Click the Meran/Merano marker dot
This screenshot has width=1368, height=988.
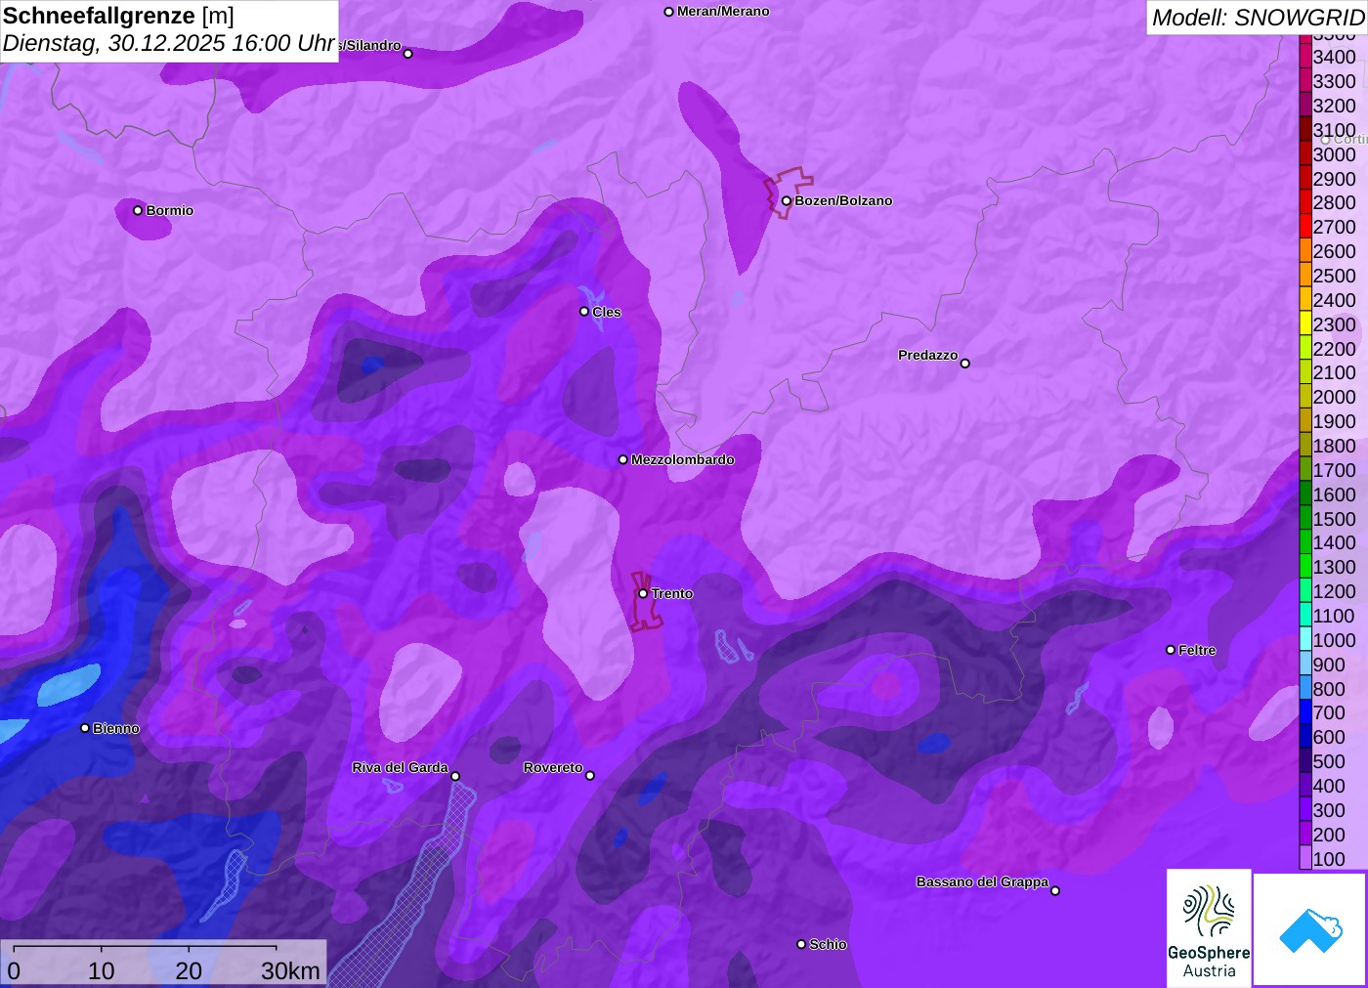[668, 12]
